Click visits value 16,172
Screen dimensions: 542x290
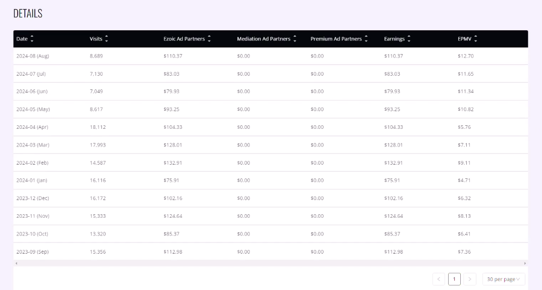click(x=98, y=198)
